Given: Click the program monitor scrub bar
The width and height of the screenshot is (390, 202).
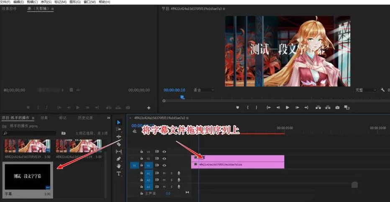Looking at the screenshot, I should [276, 101].
